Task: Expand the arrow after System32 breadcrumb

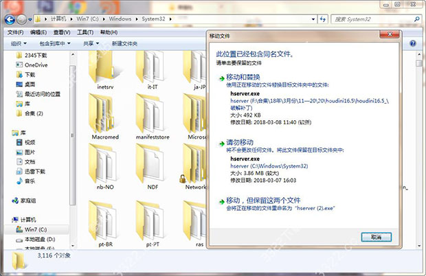Action: (x=170, y=19)
